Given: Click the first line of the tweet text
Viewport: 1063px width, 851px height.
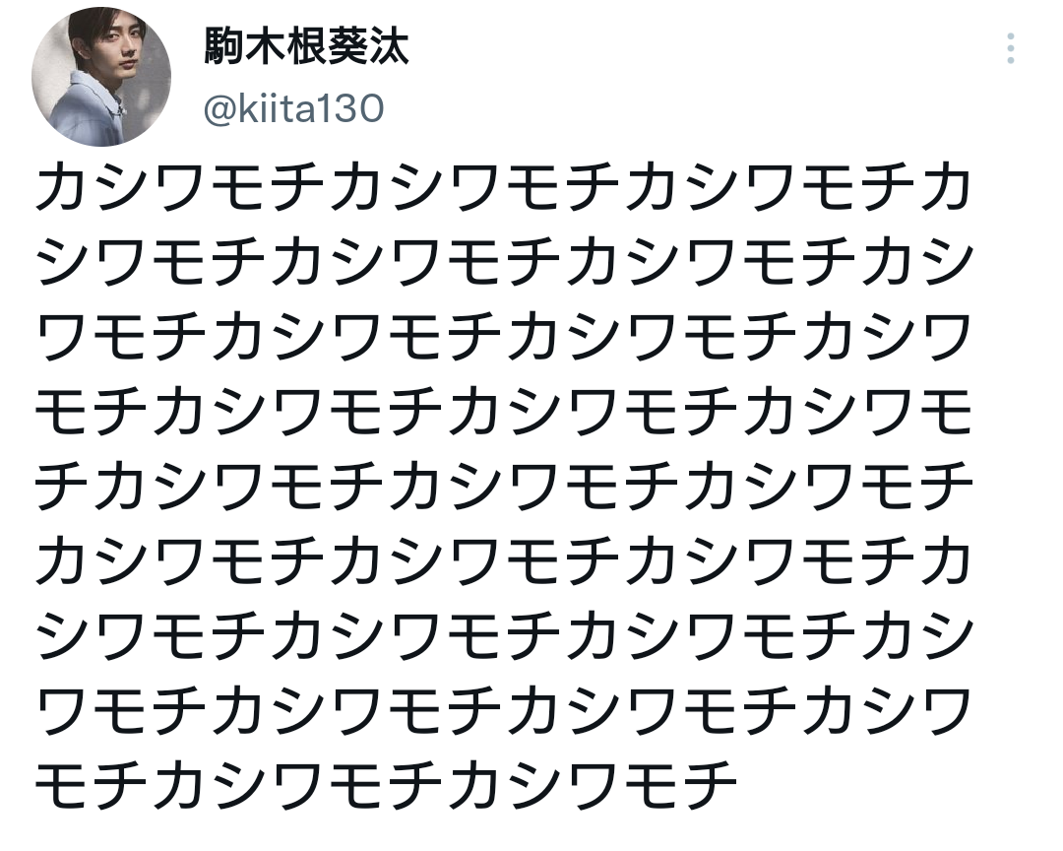Looking at the screenshot, I should pyautogui.click(x=503, y=189).
